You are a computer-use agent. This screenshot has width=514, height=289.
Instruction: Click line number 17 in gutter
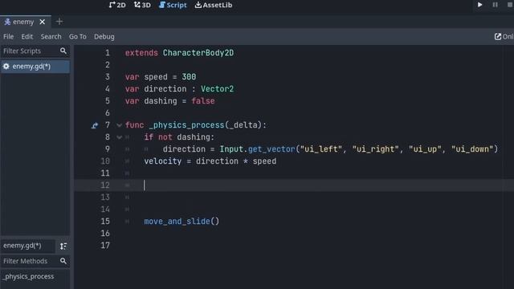105,246
